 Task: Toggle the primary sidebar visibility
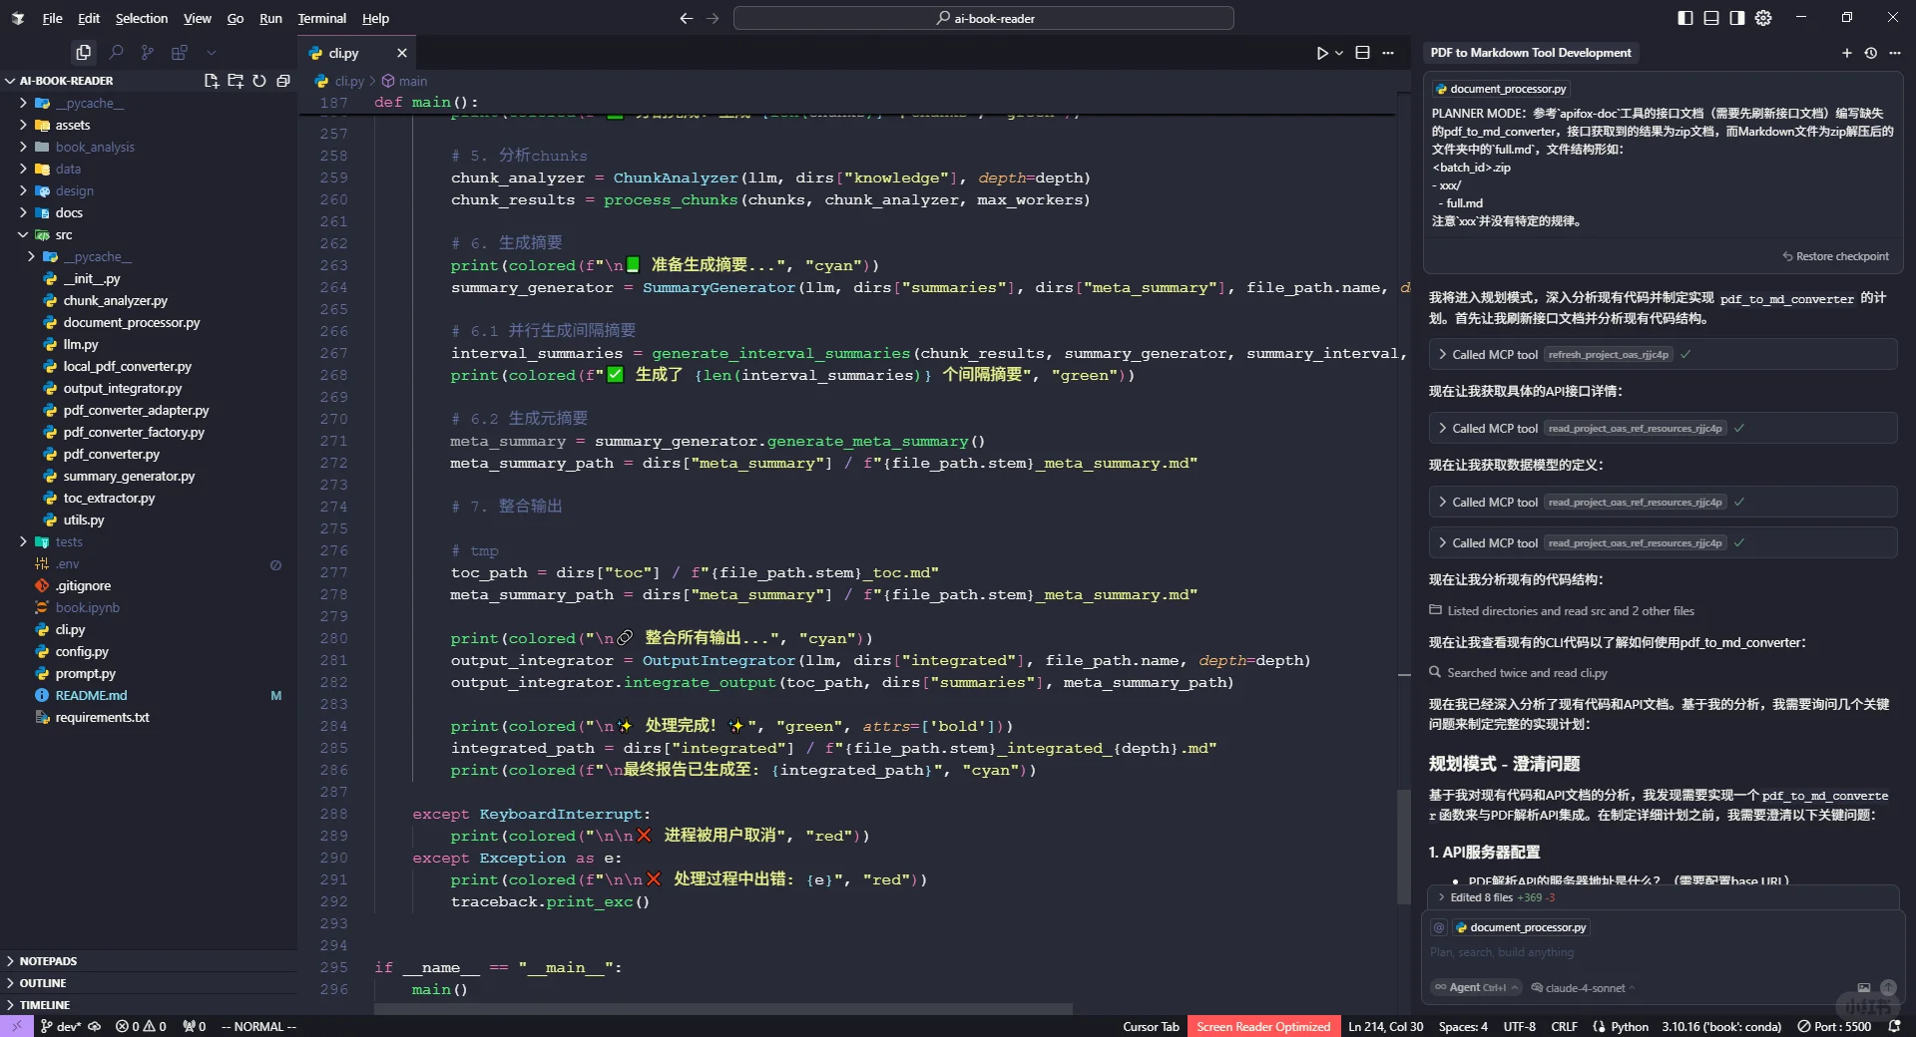1685,18
